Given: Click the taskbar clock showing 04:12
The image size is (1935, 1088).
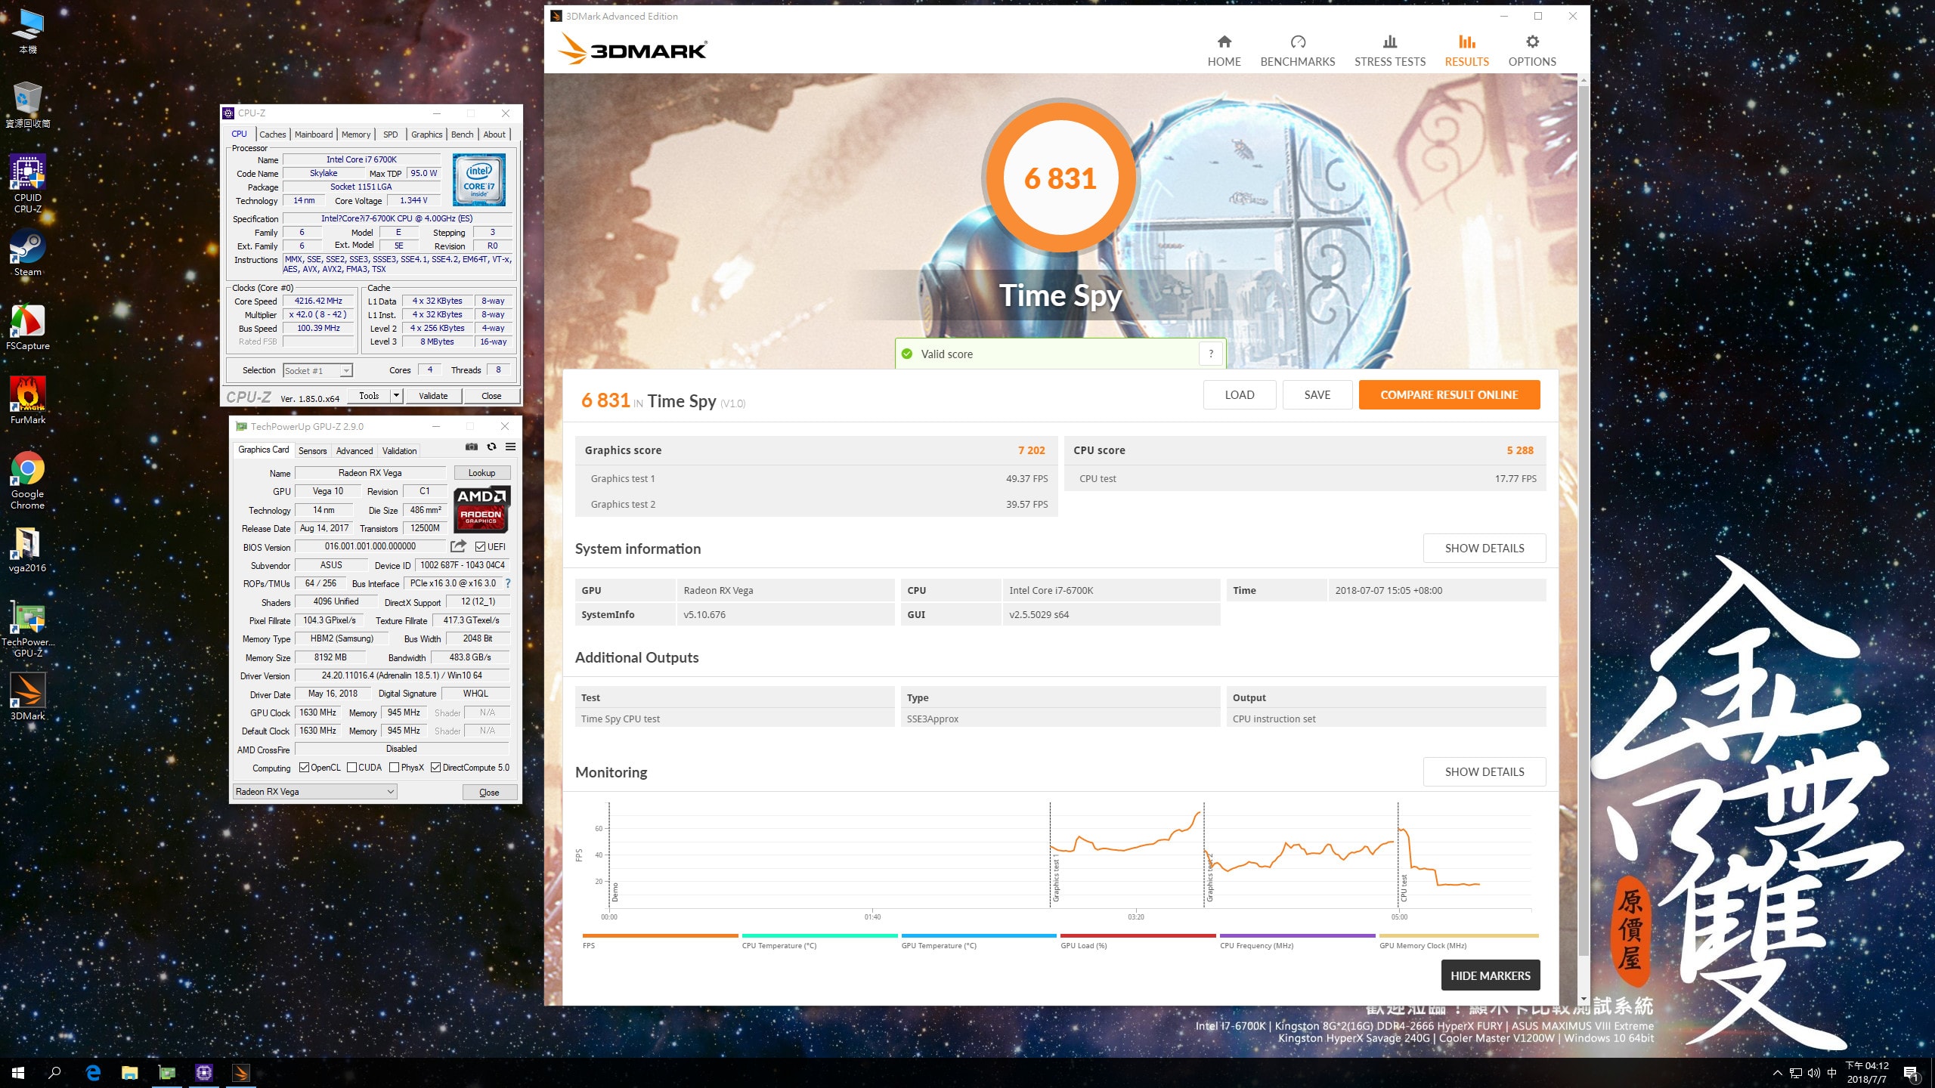Looking at the screenshot, I should coord(1866,1073).
